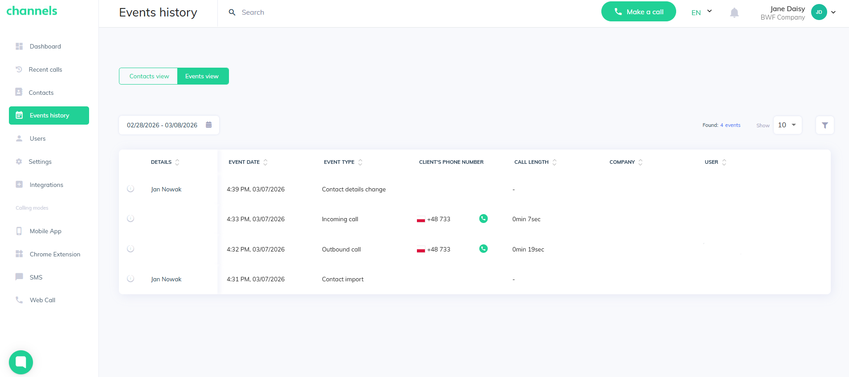849x377 pixels.
Task: Click the Contacts book icon
Action: point(19,92)
